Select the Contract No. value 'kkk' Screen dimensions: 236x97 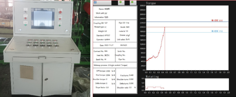click(x=106, y=51)
